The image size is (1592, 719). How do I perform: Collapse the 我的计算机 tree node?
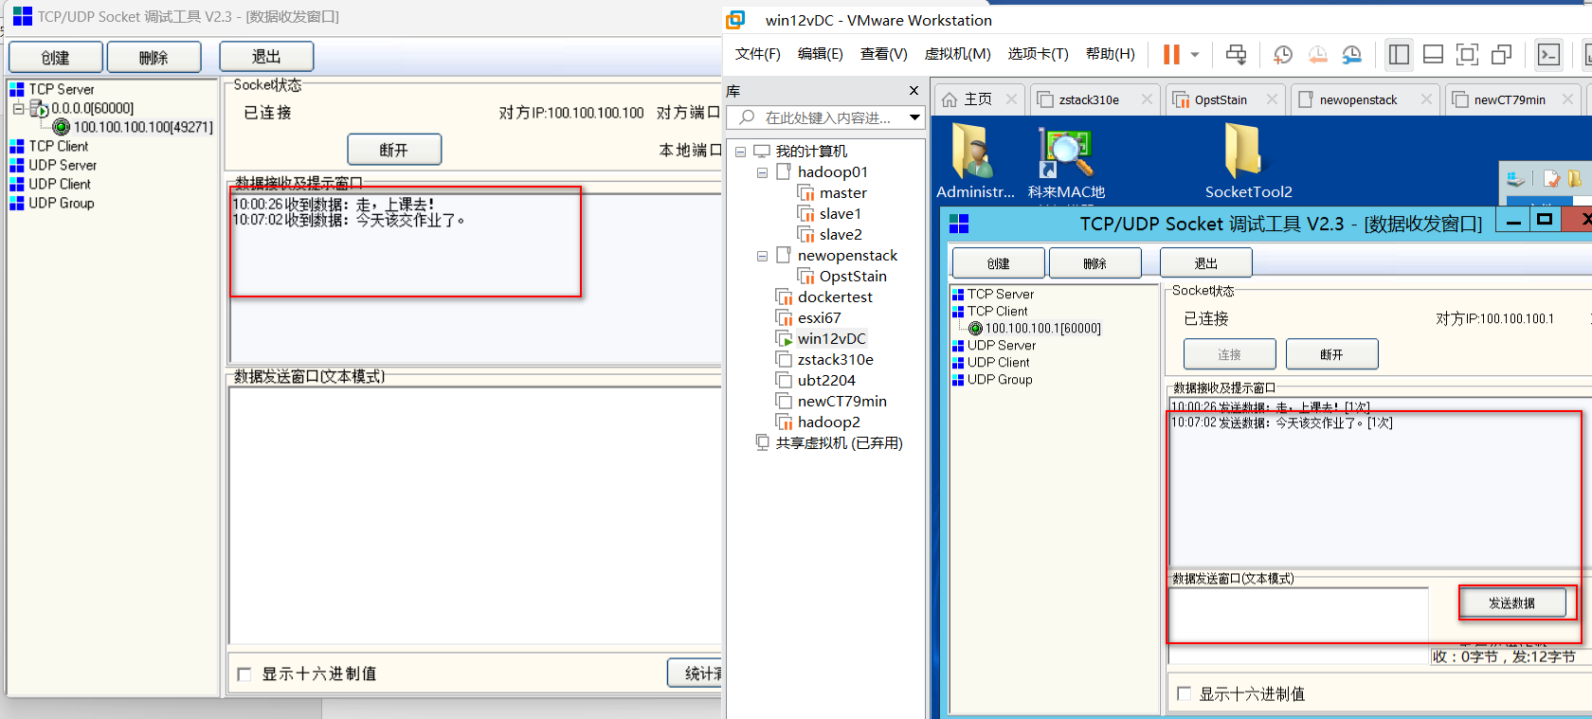point(741,152)
